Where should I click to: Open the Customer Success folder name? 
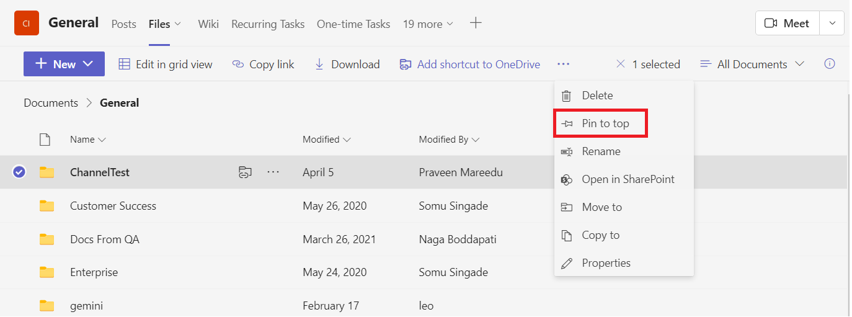[x=113, y=206]
